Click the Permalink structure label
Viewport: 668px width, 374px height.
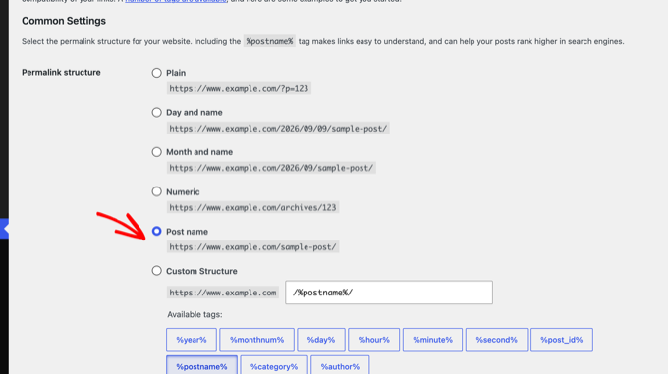click(x=61, y=73)
